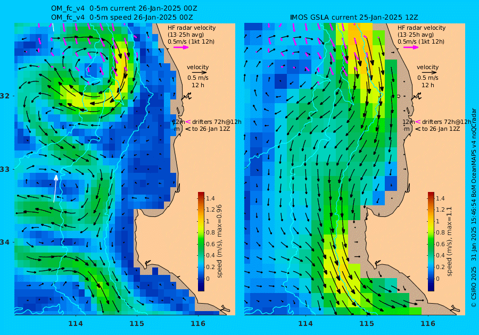Click the right map's 'velocity' legend label
The width and height of the screenshot is (479, 335).
(x=428, y=67)
